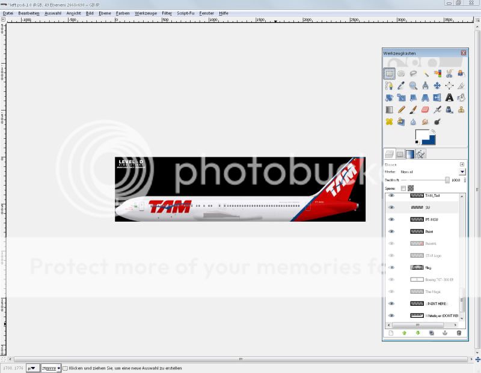Select the Text tool
481x373 pixels.
click(x=449, y=97)
